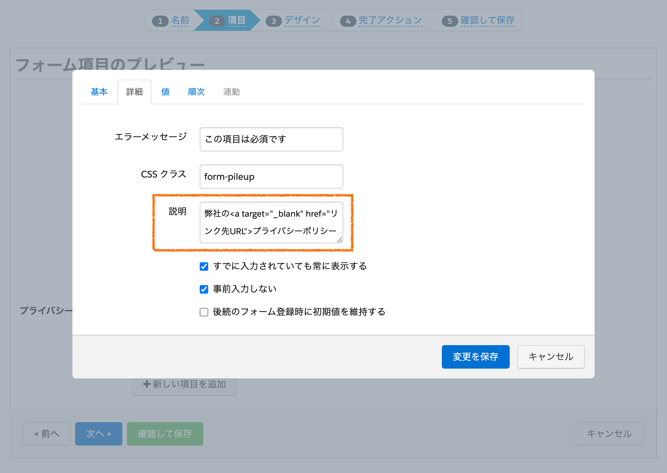This screenshot has width=667, height=473.
Task: Click the green 確認して保存 button
Action: click(x=165, y=434)
